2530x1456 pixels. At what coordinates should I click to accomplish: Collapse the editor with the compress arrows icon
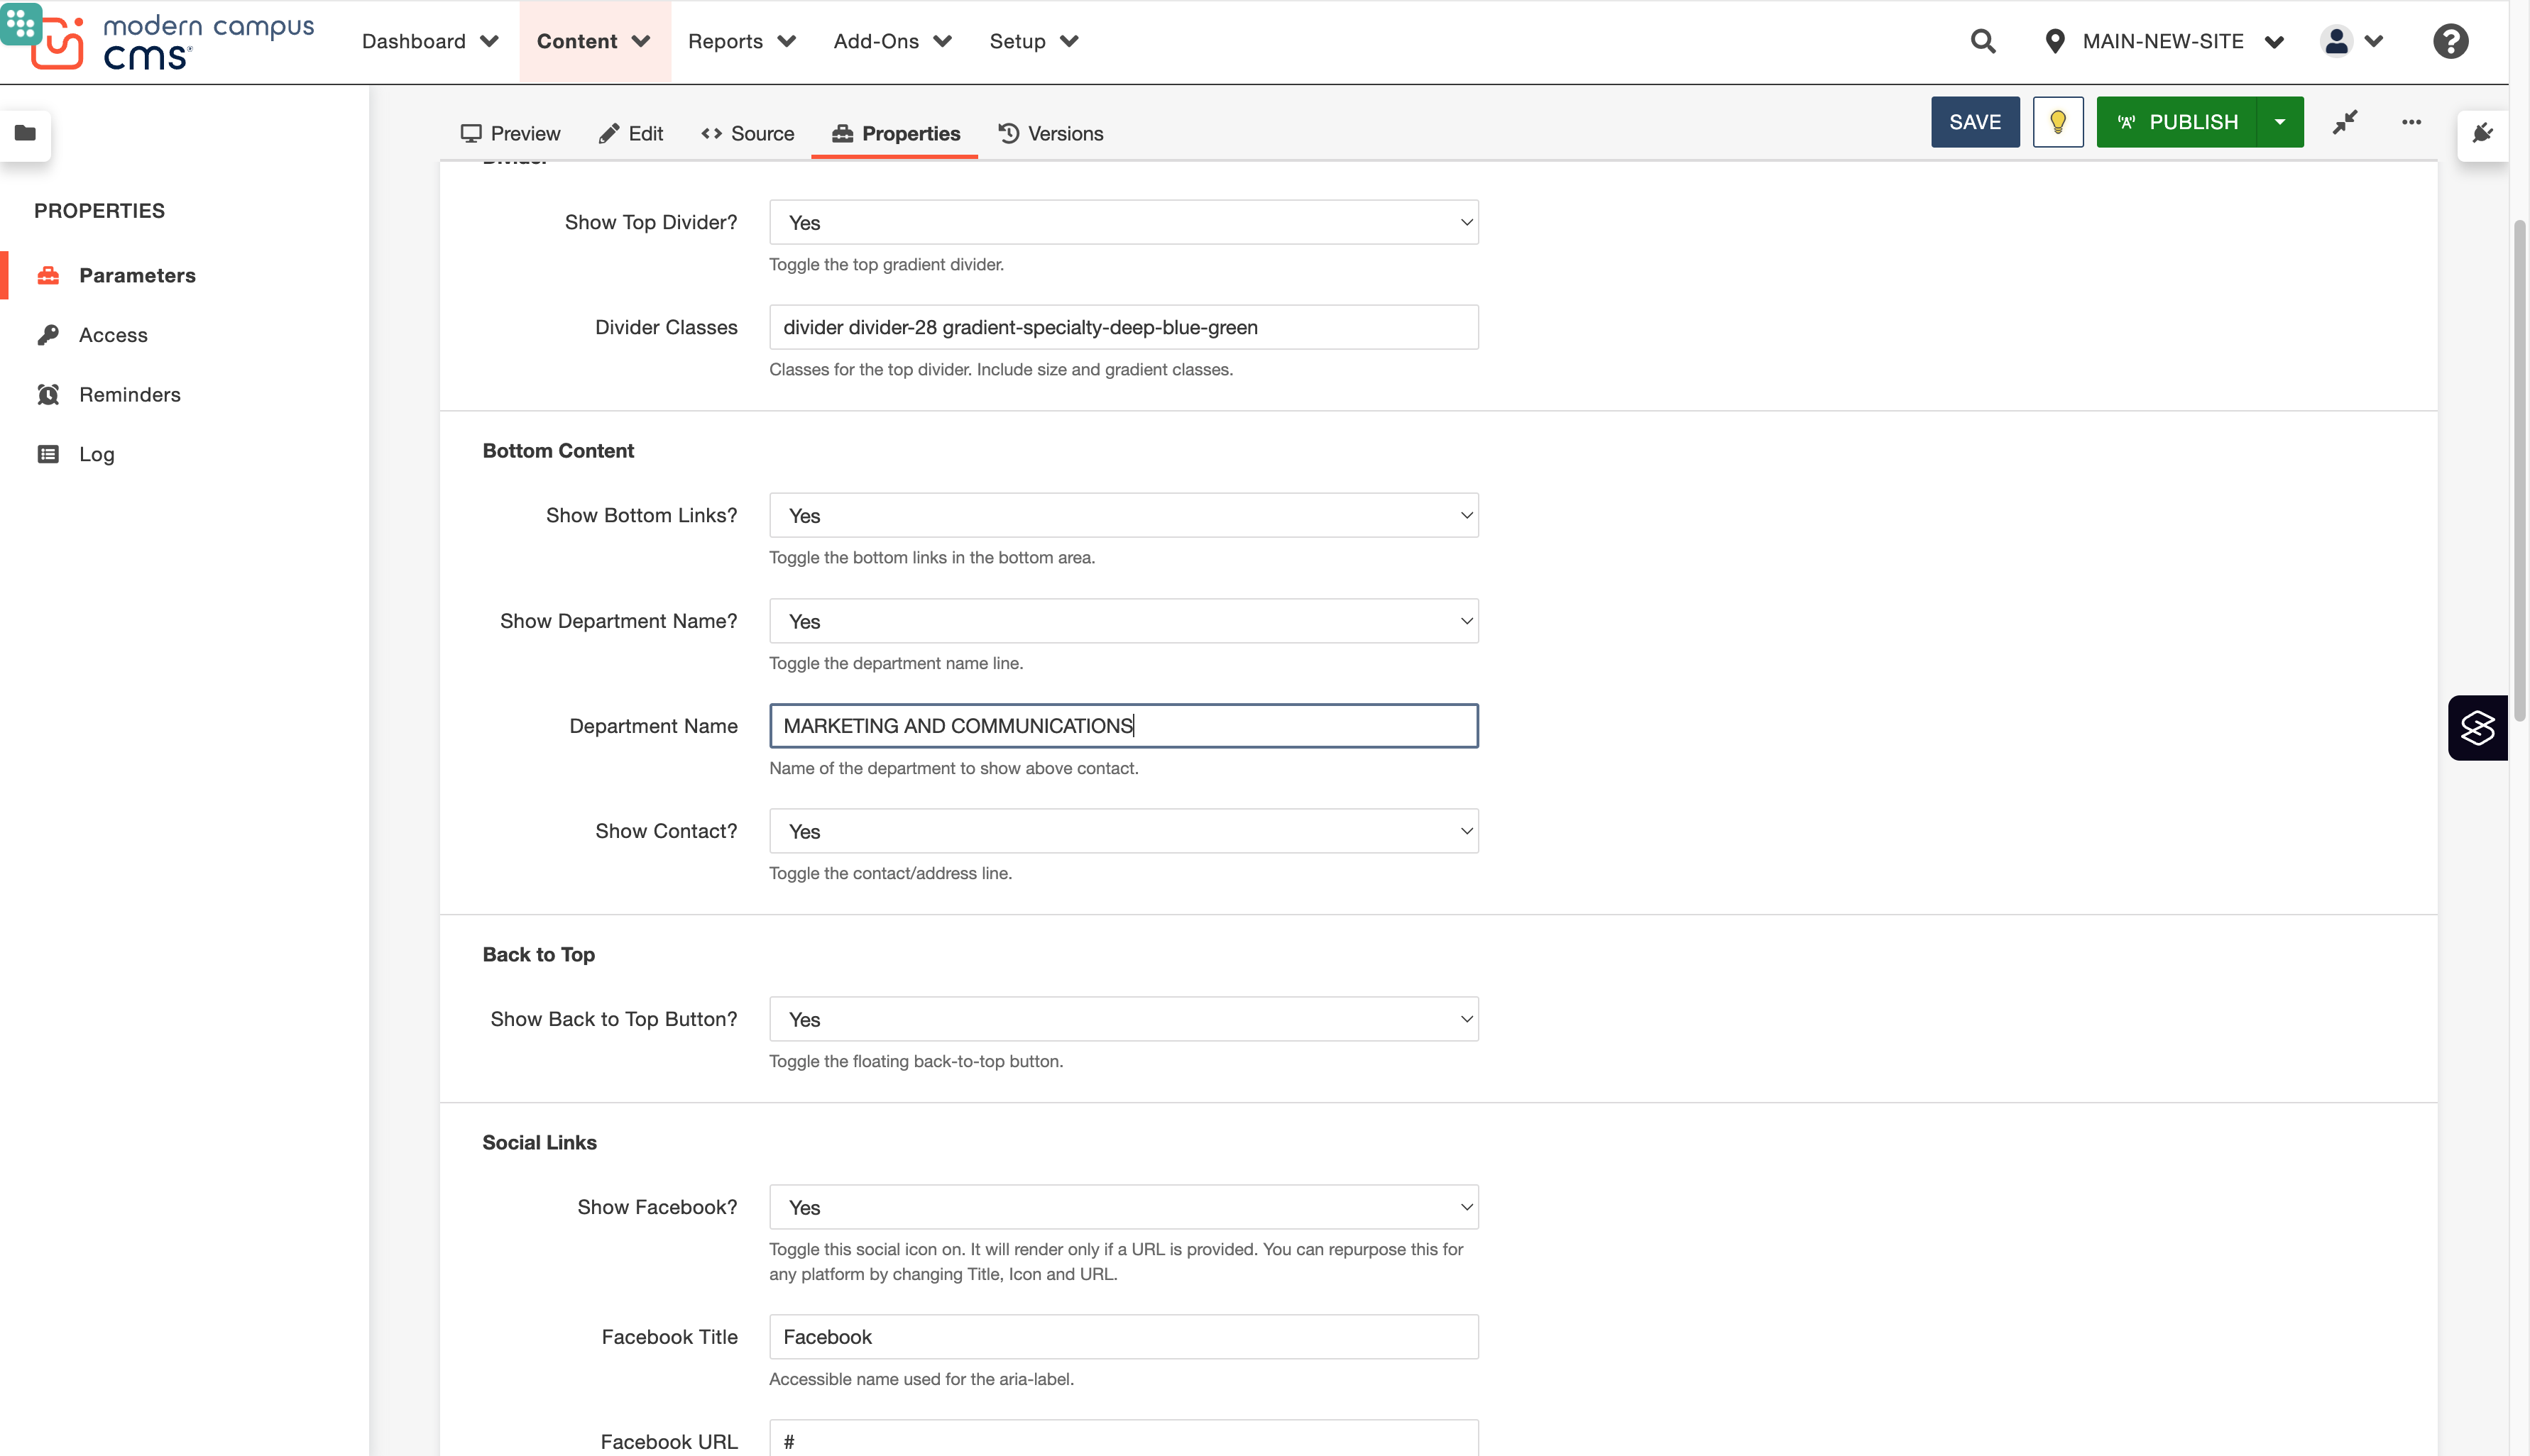pyautogui.click(x=2345, y=122)
